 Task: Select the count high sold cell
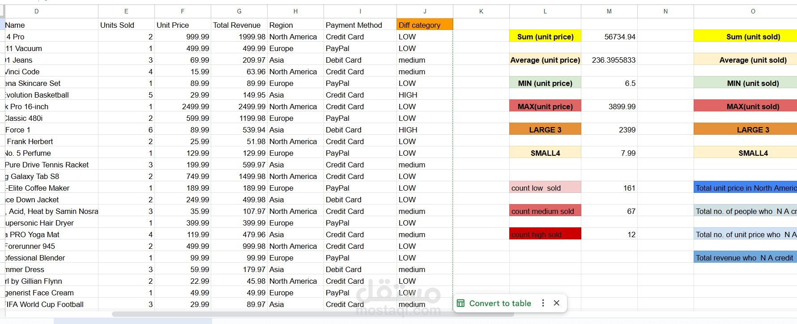(545, 234)
